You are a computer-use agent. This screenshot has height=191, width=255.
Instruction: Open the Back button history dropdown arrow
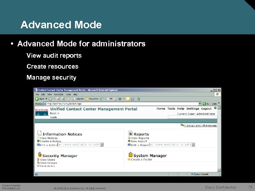[46, 99]
